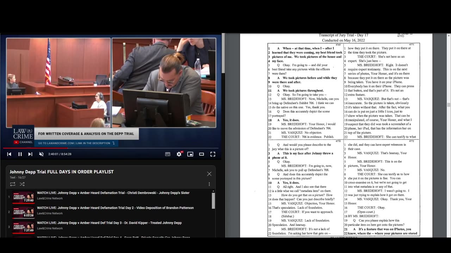Click 'Conducted on May 16, 2022' text
The width and height of the screenshot is (451, 253).
click(x=344, y=40)
